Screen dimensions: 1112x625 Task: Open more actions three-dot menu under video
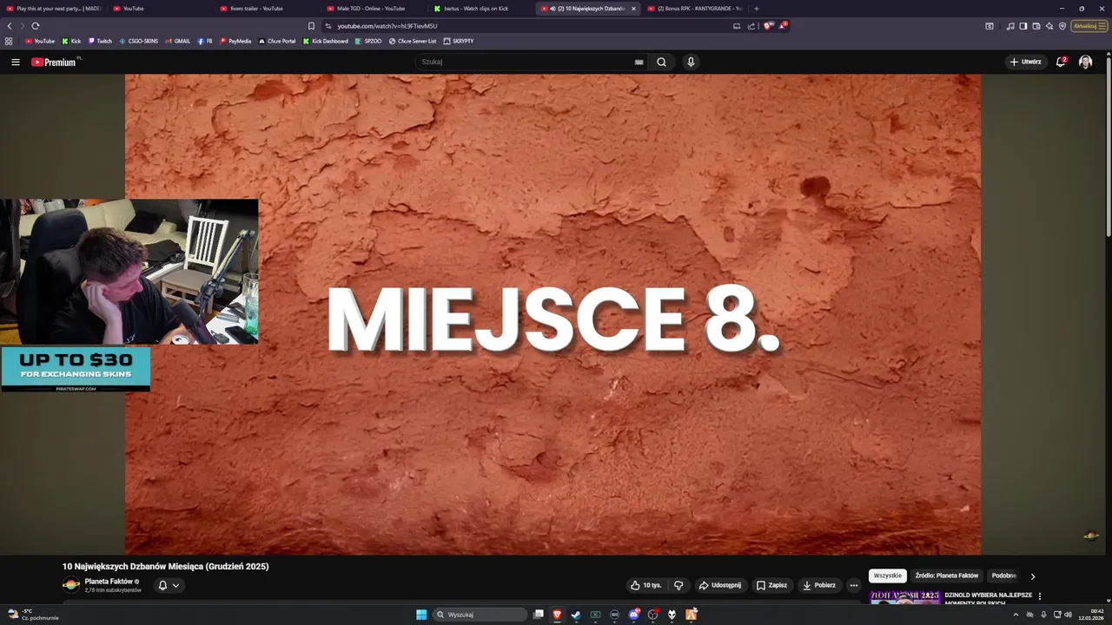pos(853,585)
